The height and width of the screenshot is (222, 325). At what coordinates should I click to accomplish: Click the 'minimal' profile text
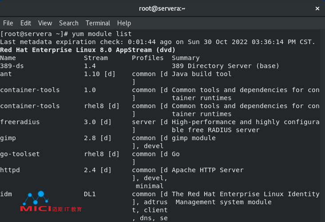150,186
